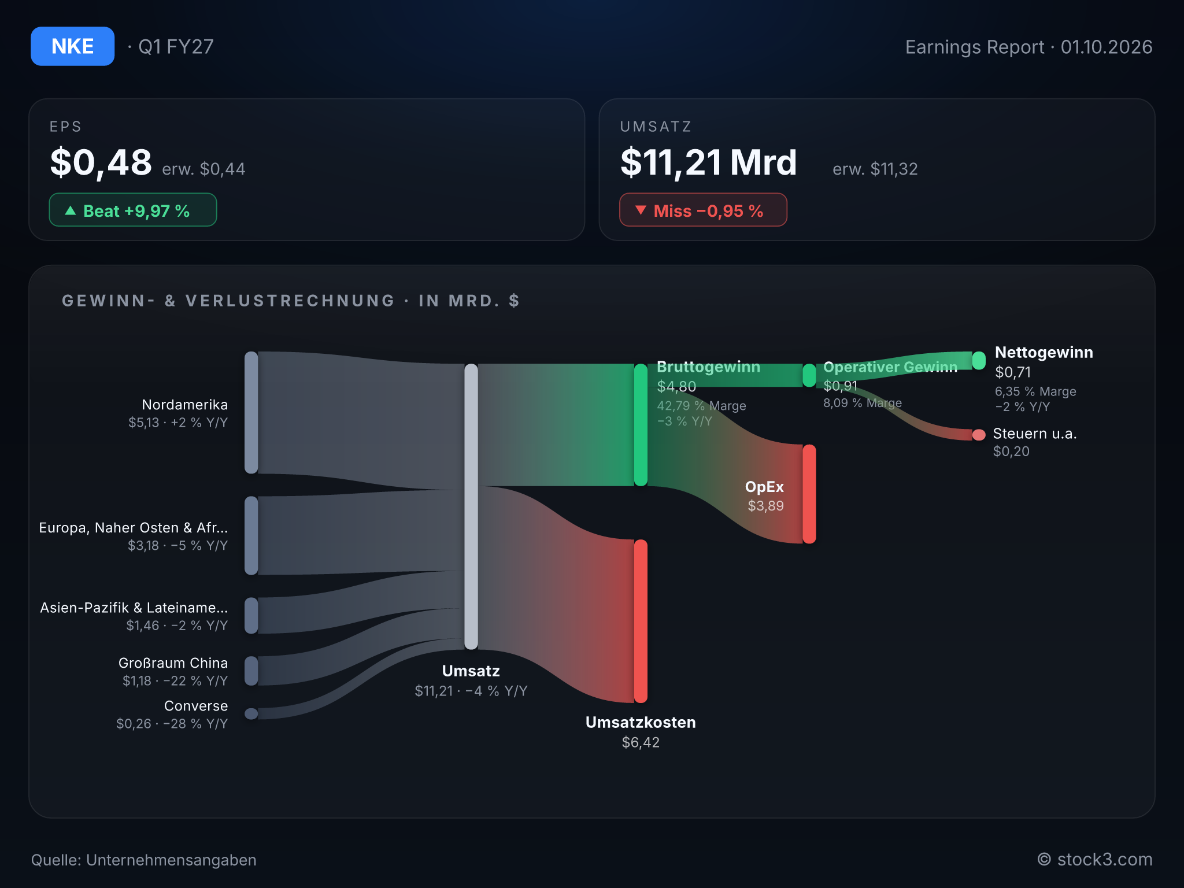Click the red Miss −0,95 % badge
The image size is (1184, 888).
(x=703, y=210)
